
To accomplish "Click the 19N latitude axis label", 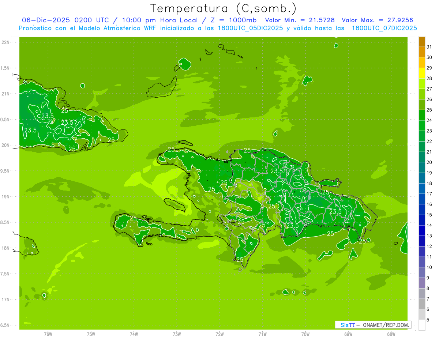I will [6, 197].
